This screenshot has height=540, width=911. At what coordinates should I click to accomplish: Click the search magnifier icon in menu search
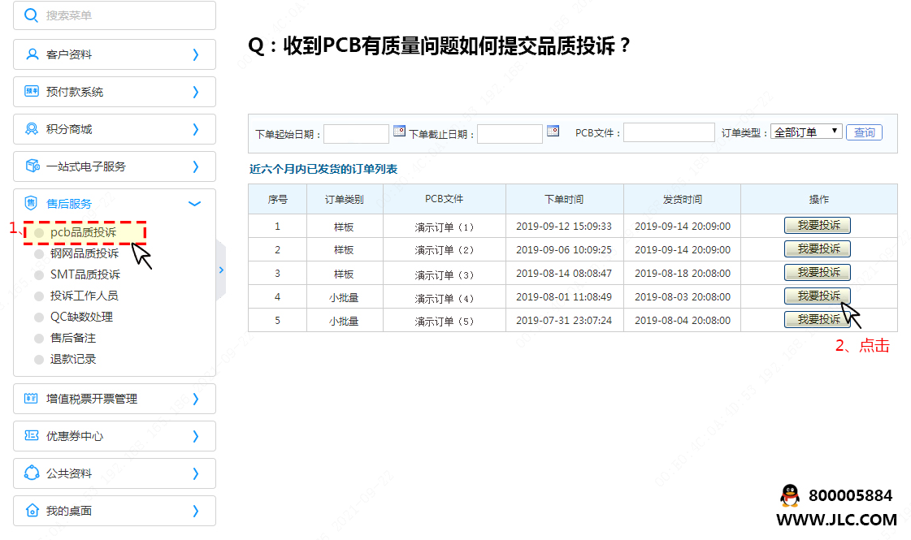(x=32, y=15)
